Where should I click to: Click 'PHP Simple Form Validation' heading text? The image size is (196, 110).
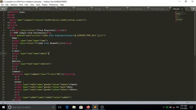[x=30, y=33]
